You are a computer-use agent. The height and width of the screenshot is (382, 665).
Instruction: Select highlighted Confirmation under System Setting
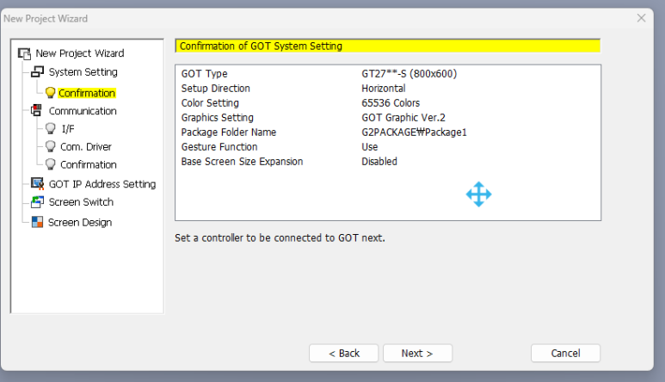click(87, 93)
